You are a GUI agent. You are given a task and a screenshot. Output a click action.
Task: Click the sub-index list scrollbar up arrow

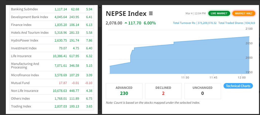[x=99, y=7]
